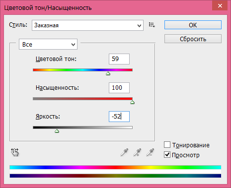Click the Сбросить button

pyautogui.click(x=193, y=39)
